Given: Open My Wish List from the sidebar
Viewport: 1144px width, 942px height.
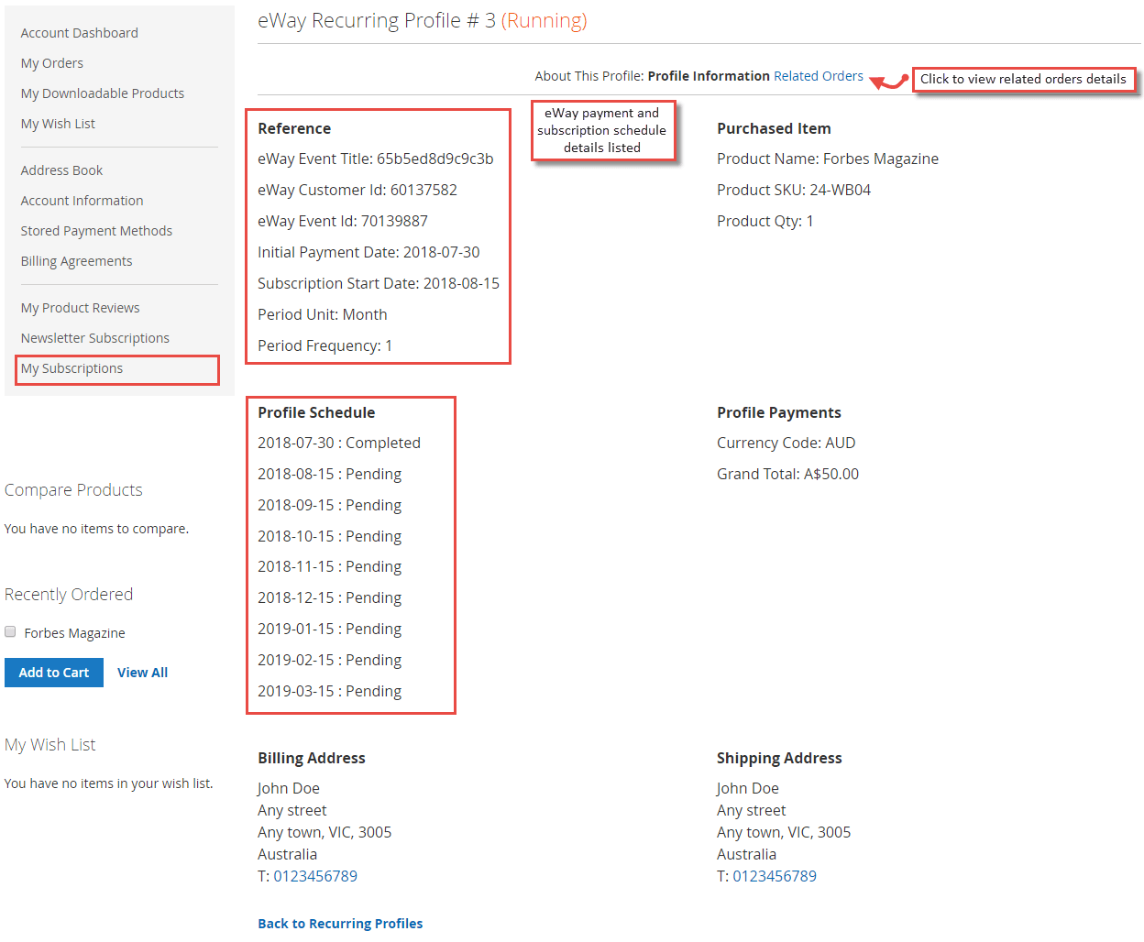Looking at the screenshot, I should (x=58, y=123).
